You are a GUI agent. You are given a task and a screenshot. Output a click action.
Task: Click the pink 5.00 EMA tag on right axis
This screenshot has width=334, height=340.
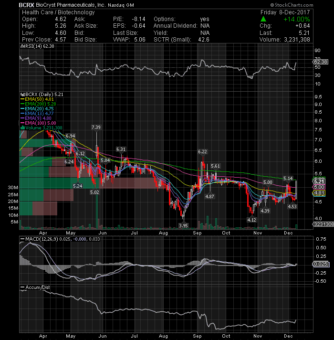click(x=319, y=187)
